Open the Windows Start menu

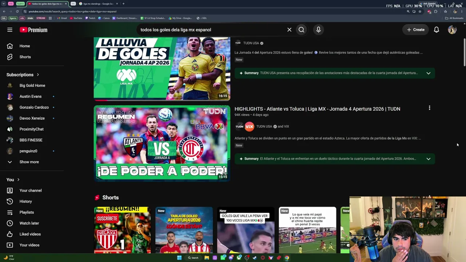point(179,258)
